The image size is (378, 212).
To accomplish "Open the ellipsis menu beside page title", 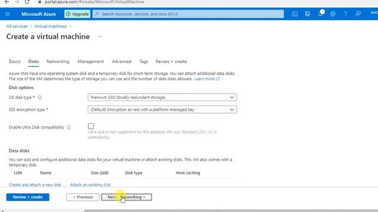I will 100,37.
